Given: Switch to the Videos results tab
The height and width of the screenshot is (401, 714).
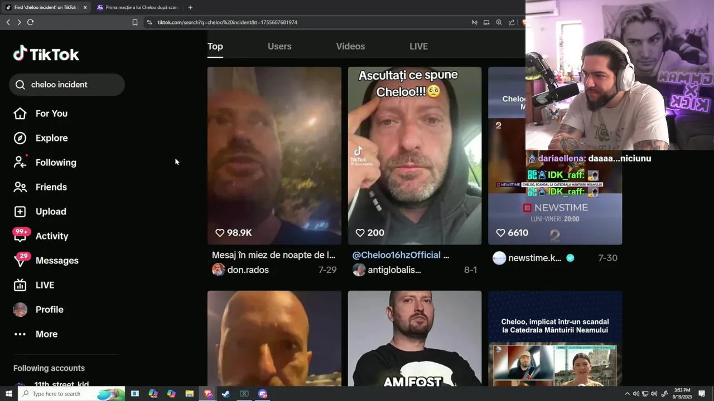Looking at the screenshot, I should coord(350,46).
